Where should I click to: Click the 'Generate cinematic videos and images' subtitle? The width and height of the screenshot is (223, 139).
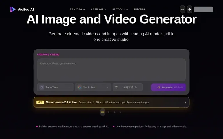click(x=112, y=37)
